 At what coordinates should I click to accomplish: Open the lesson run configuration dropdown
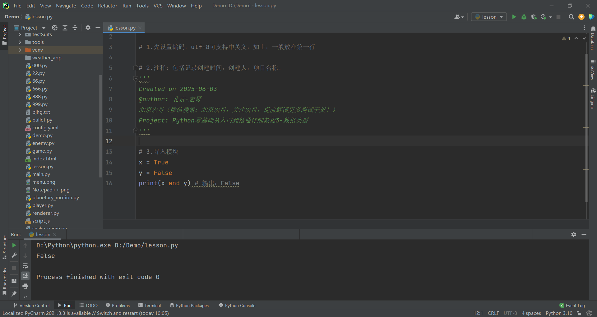[489, 17]
